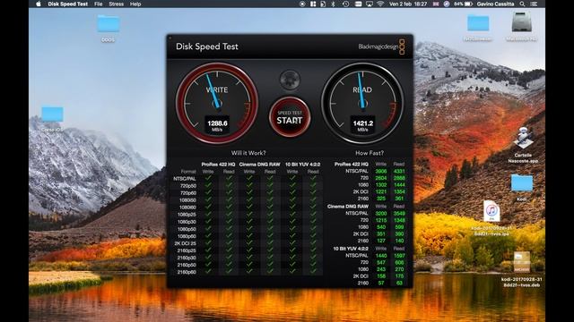Click the date and time Ven 2 feb 18:27

[408, 4]
